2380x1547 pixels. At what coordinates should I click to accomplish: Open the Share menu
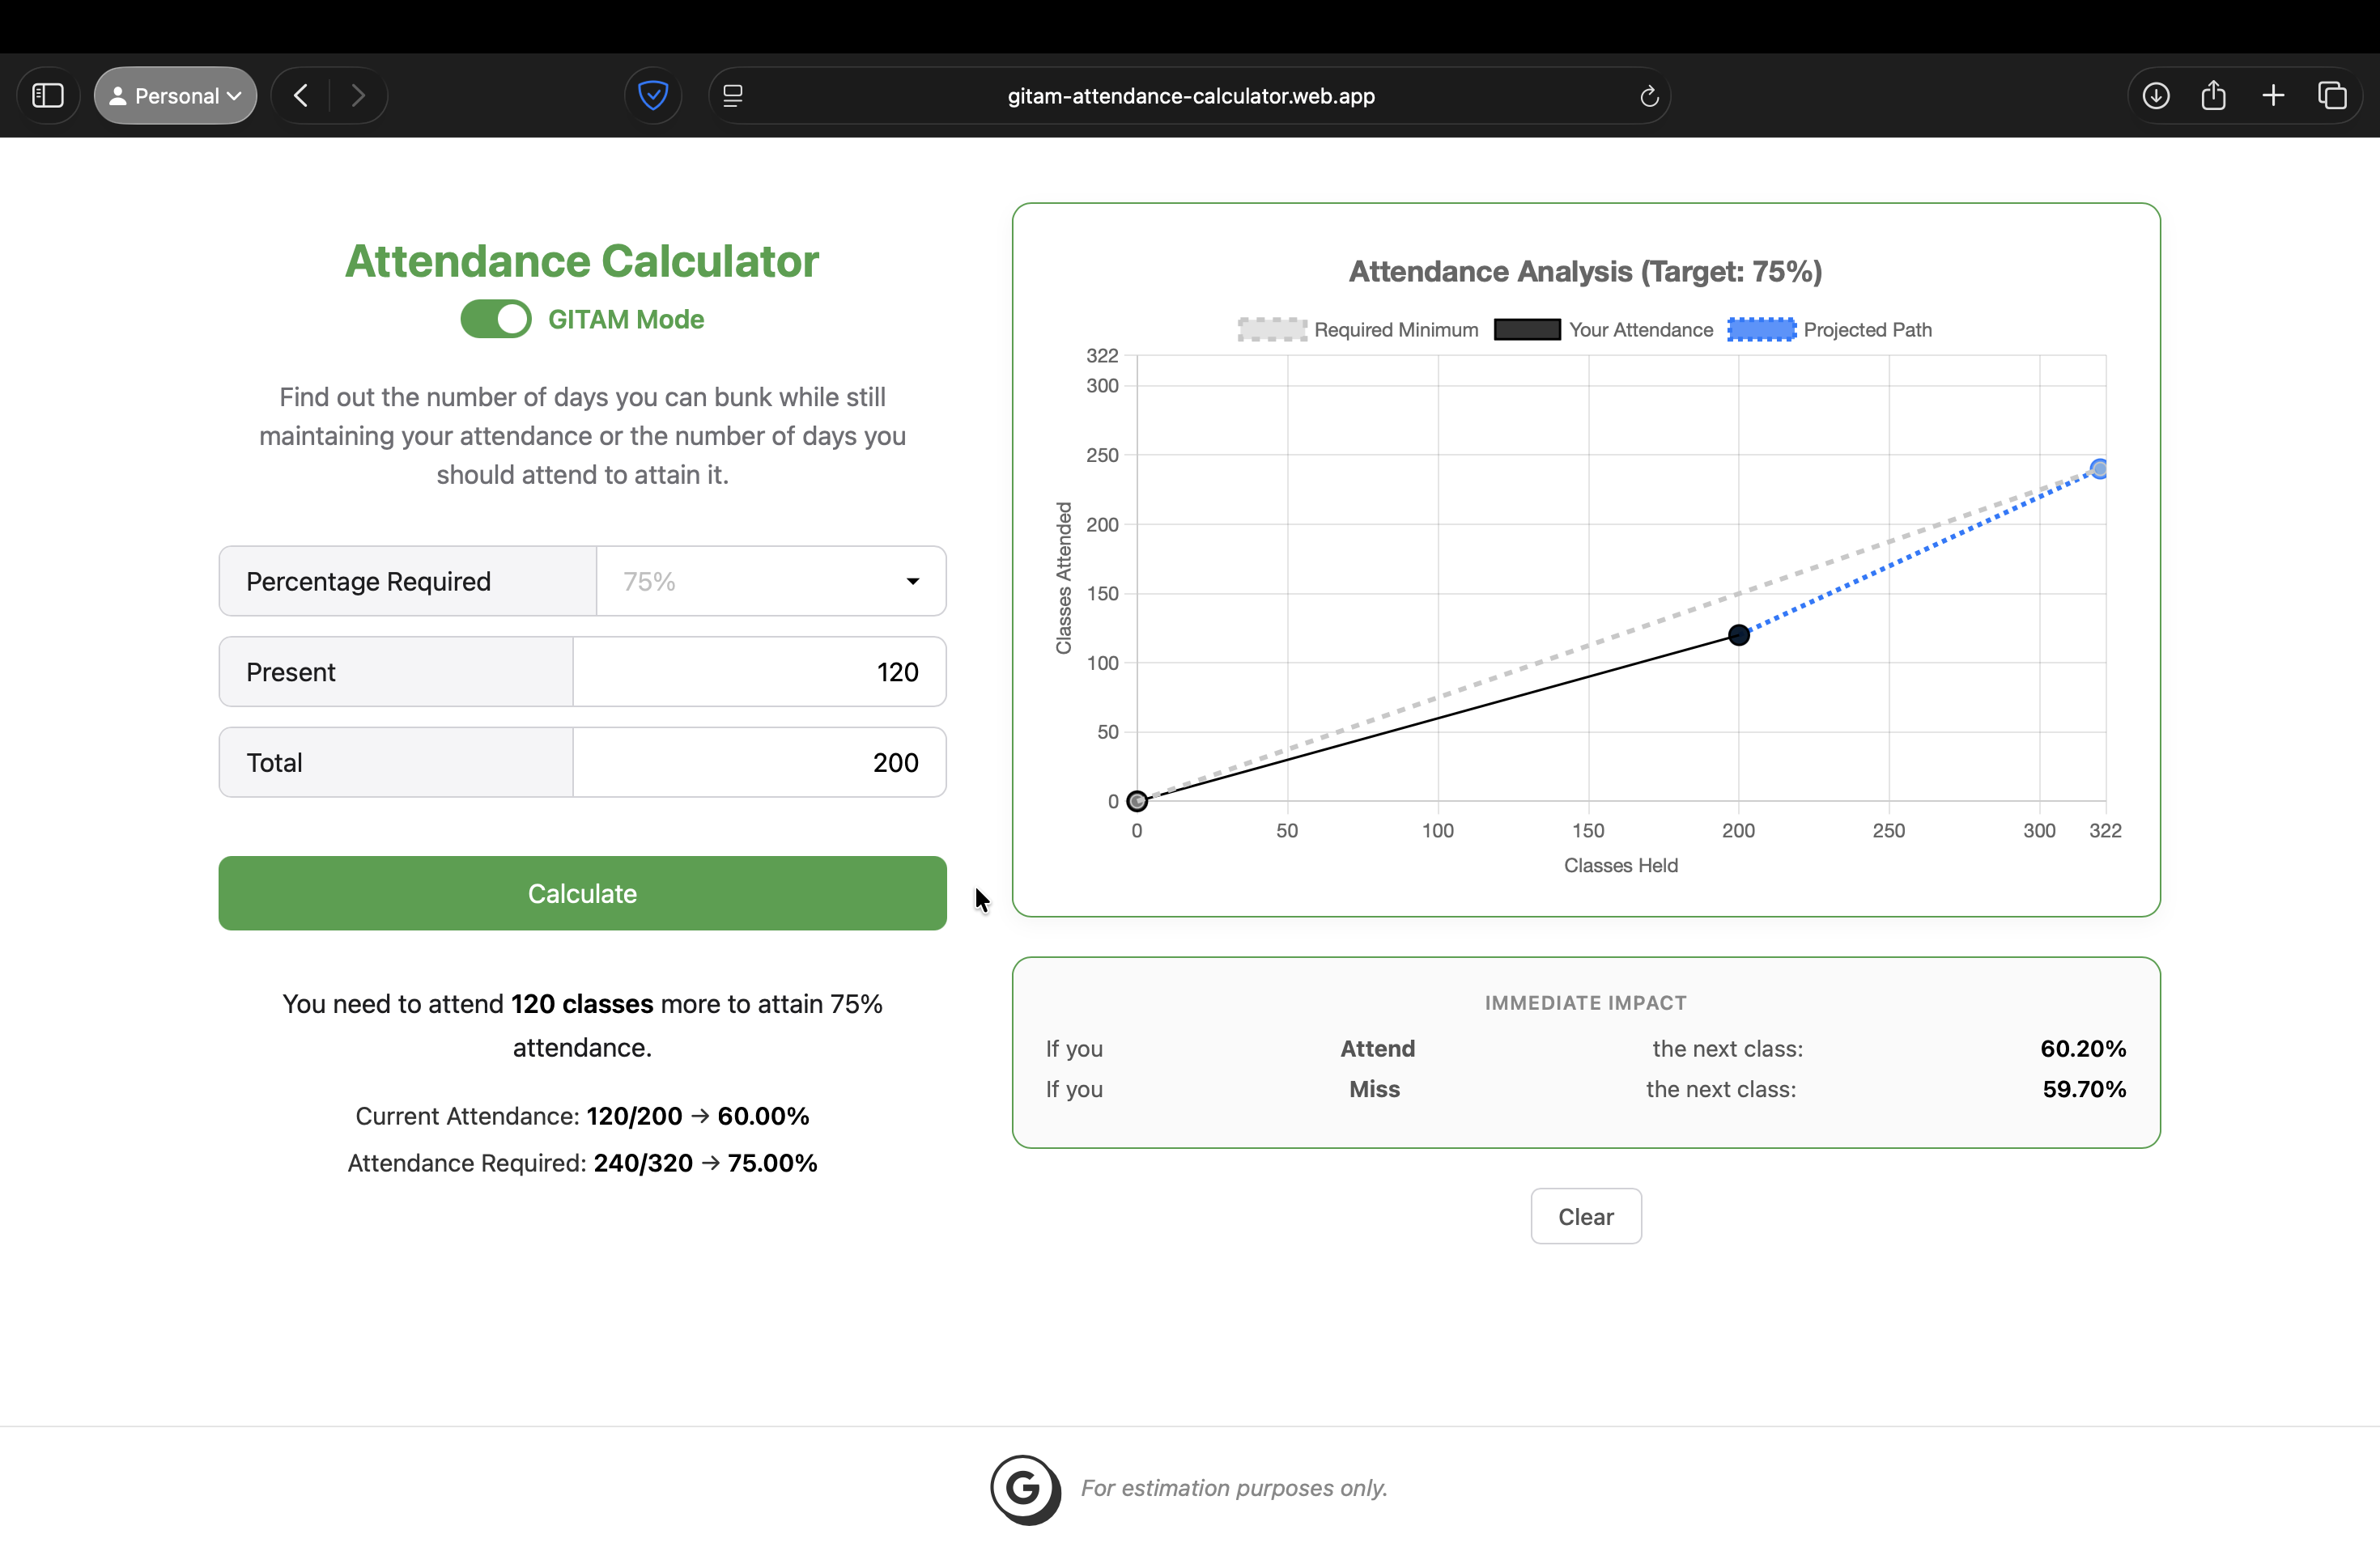pos(2214,96)
